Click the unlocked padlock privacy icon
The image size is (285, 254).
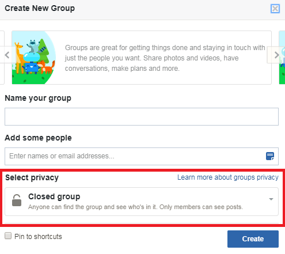pos(17,200)
